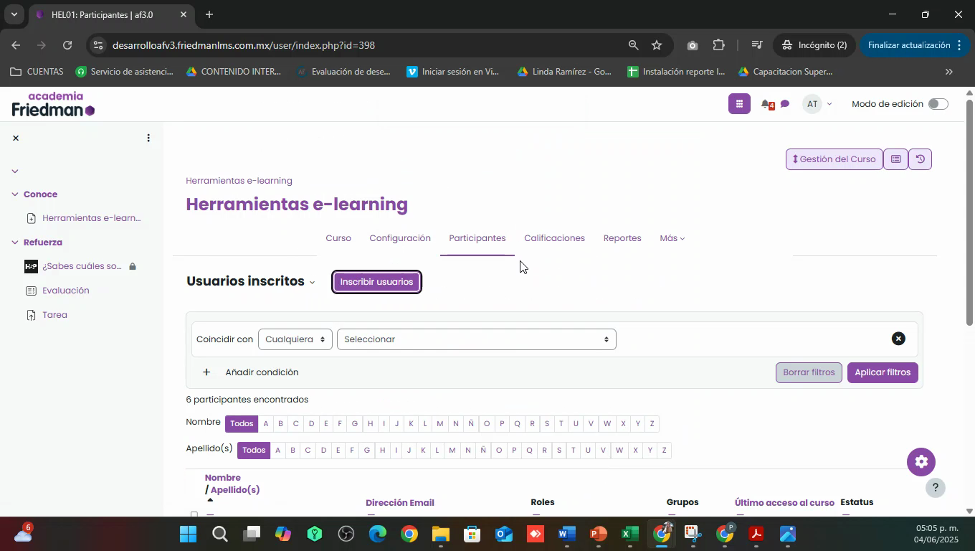This screenshot has height=551, width=975.
Task: Collapse the Refuerza section chevron
Action: (14, 242)
